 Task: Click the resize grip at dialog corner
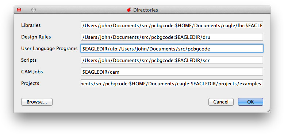tap(268, 110)
